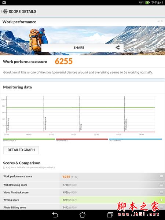
Task: Select Video Playback score row
Action: 82,192
